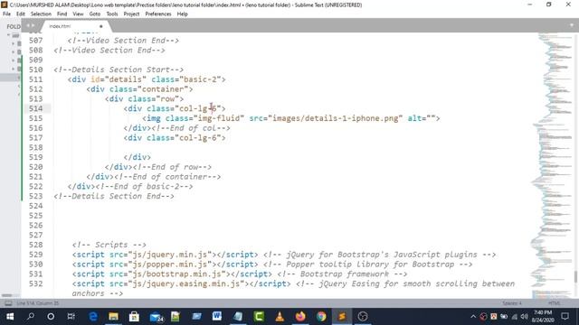This screenshot has width=579, height=325.
Task: Open Camtasia from the taskbar
Action: (x=259, y=317)
